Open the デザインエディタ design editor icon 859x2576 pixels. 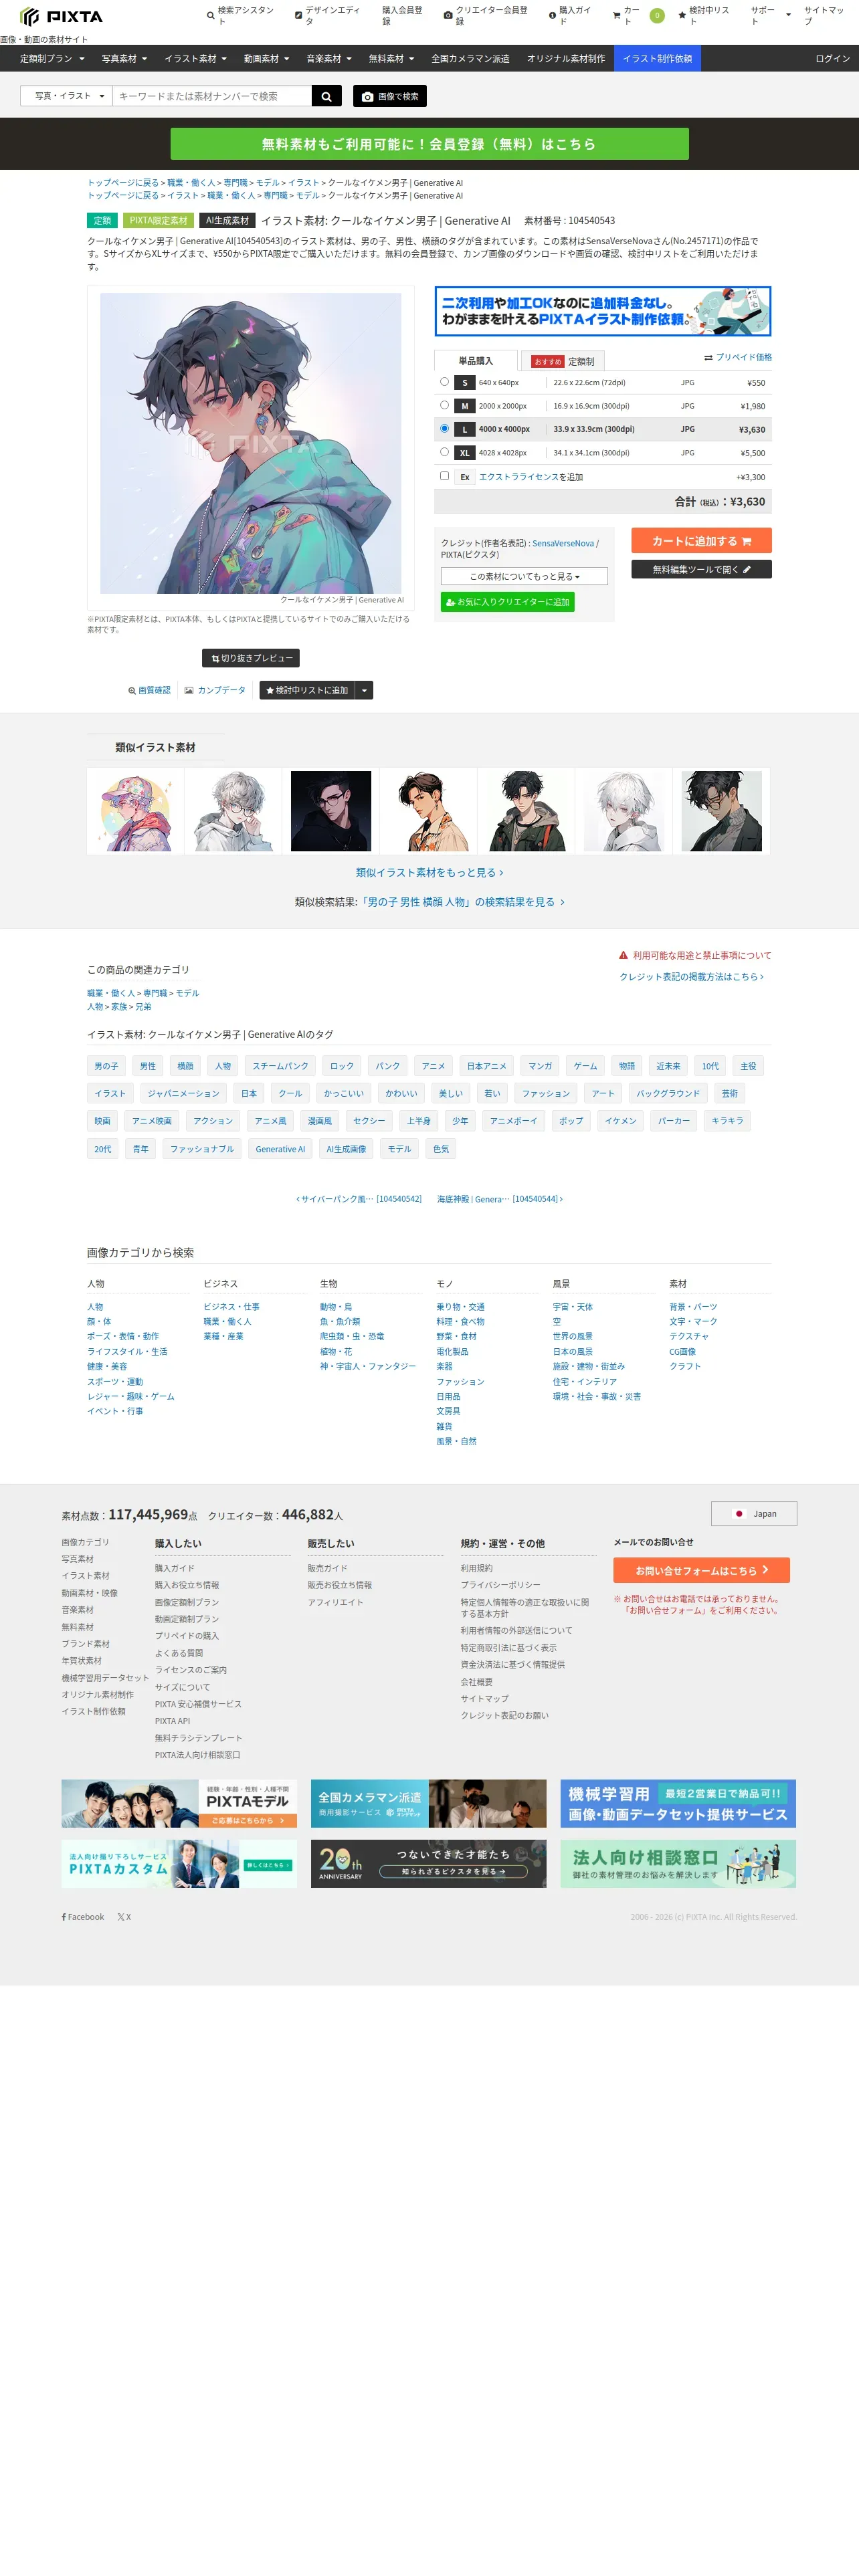coord(298,15)
